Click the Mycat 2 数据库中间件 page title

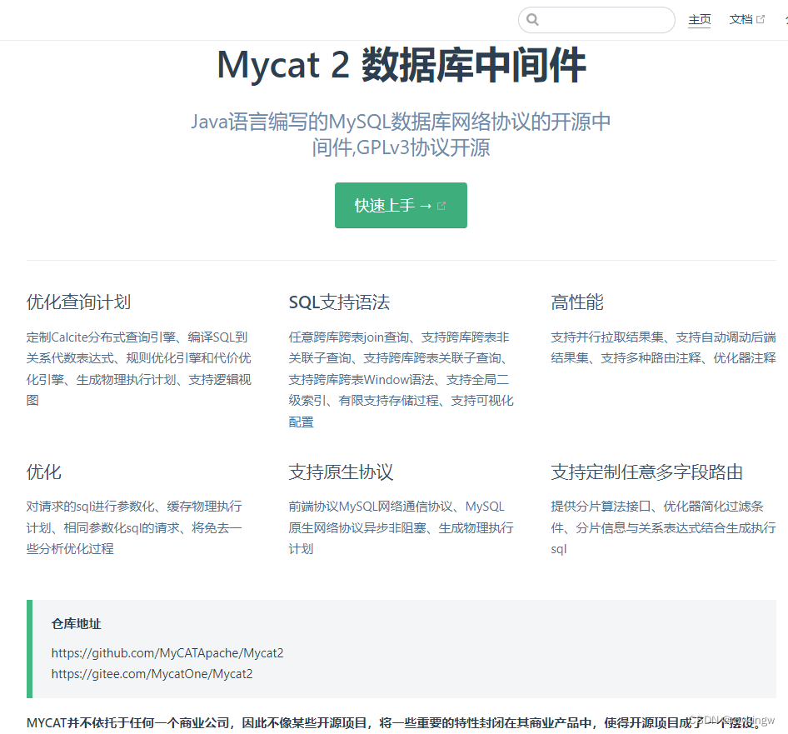401,66
